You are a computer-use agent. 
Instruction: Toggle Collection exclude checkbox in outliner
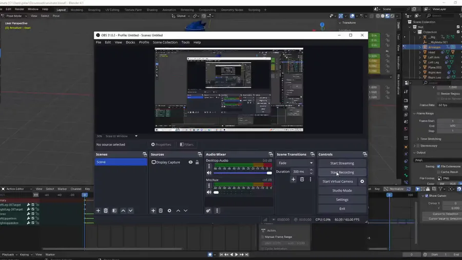[458, 32]
